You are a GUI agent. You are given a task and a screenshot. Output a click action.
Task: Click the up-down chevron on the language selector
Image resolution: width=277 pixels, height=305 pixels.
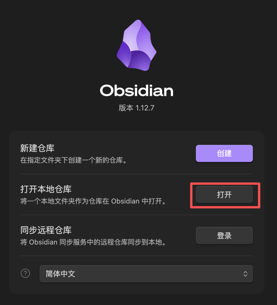coord(245,274)
